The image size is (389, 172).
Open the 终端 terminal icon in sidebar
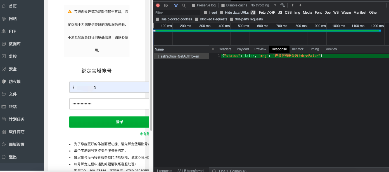(4, 107)
